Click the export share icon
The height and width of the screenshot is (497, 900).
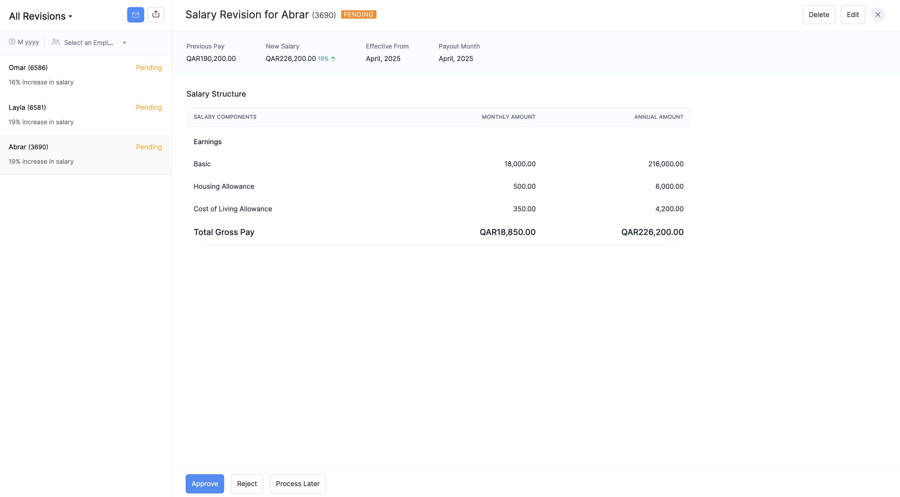click(x=156, y=15)
